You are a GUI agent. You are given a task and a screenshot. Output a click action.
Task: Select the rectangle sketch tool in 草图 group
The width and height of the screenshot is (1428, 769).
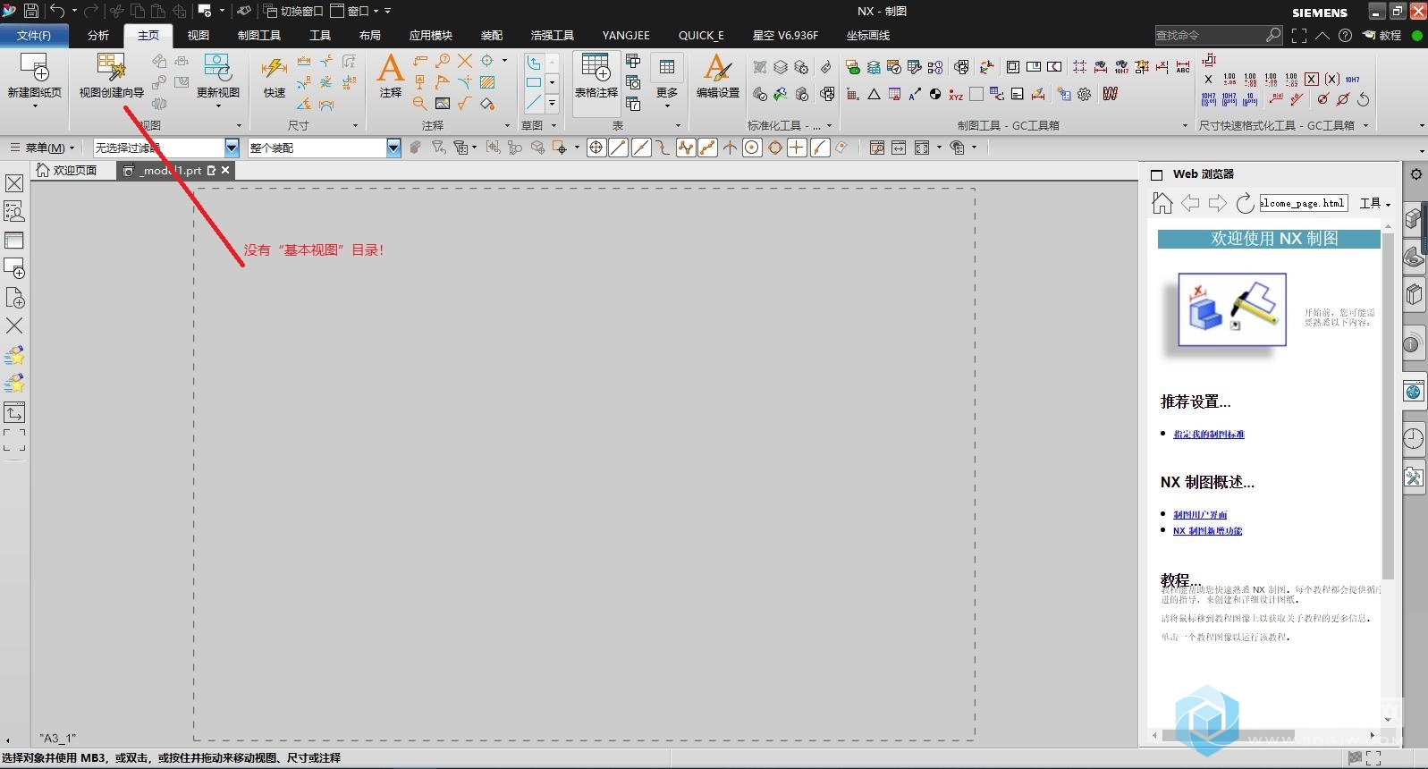point(534,82)
